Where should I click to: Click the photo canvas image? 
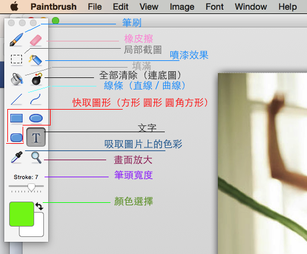(x=262, y=163)
